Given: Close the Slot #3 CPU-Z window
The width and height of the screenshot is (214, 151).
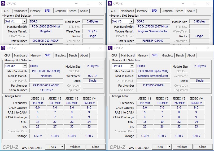Looking at the screenshot, I should [x=207, y=3].
